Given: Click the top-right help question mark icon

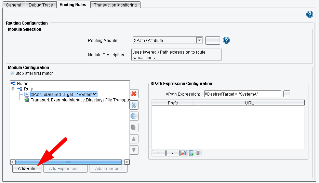Looking at the screenshot, I should tap(309, 14).
